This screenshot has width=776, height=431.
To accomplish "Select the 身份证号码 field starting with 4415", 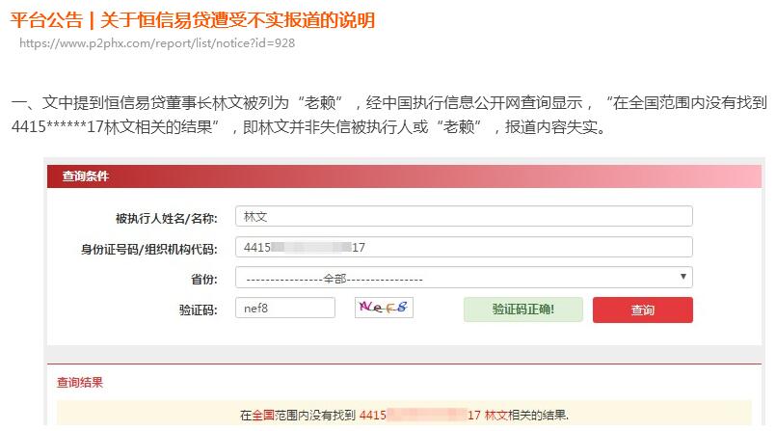I will coord(464,247).
